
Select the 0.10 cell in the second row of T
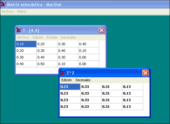pyautogui.click(x=89, y=51)
